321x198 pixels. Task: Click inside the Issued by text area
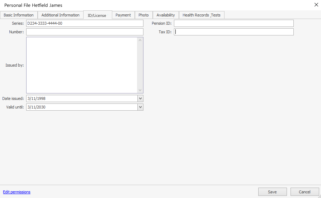(x=82, y=65)
